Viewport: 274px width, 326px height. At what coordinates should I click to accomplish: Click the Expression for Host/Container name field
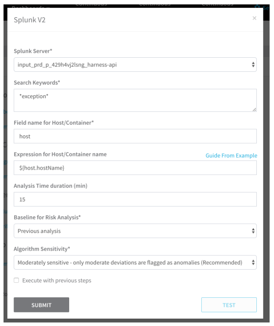[135, 168]
